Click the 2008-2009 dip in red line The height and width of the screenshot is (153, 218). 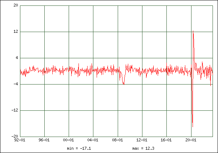(x=124, y=84)
